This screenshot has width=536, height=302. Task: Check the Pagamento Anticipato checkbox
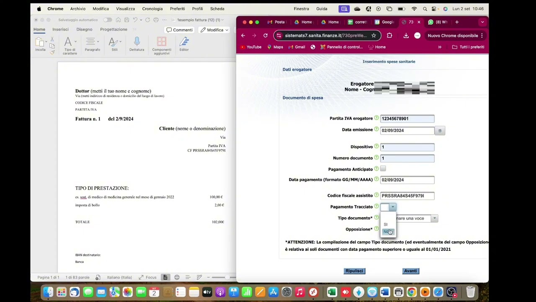click(383, 169)
